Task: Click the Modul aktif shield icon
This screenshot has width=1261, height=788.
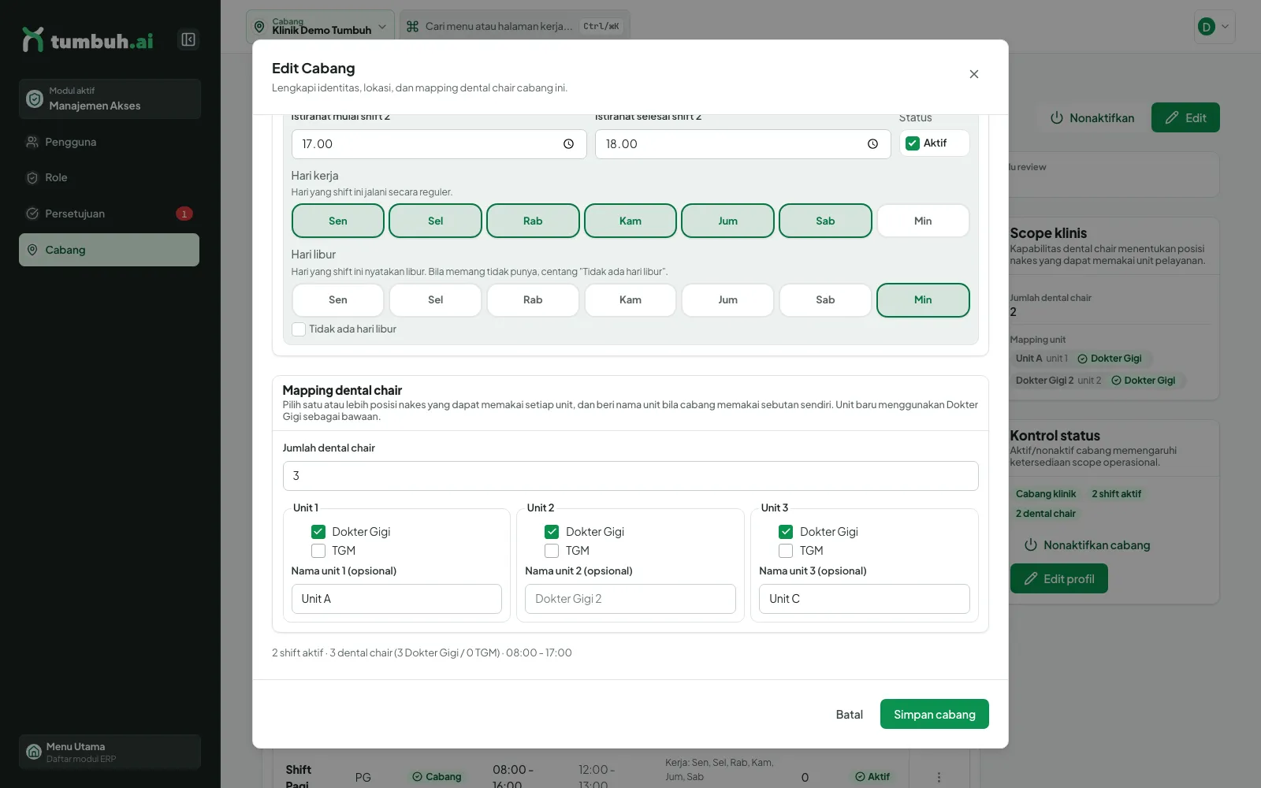Action: (34, 99)
